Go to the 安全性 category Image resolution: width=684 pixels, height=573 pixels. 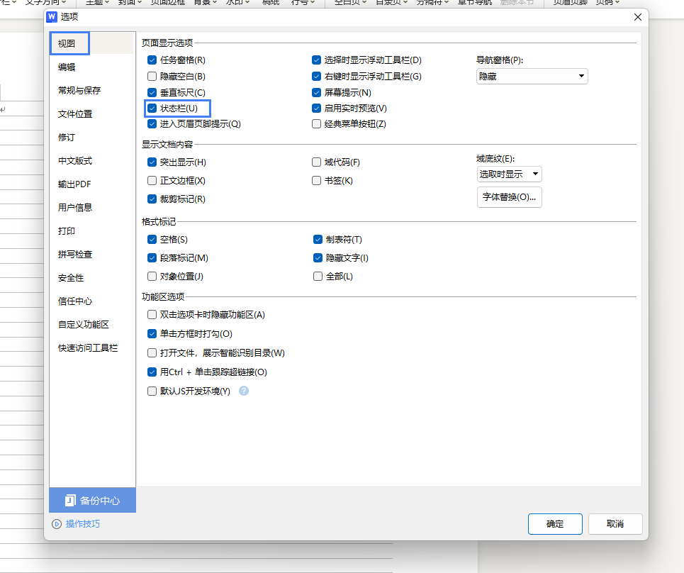pos(71,277)
